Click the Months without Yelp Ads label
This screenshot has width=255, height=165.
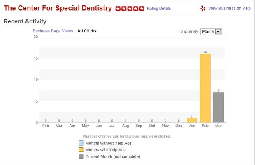coord(108,143)
